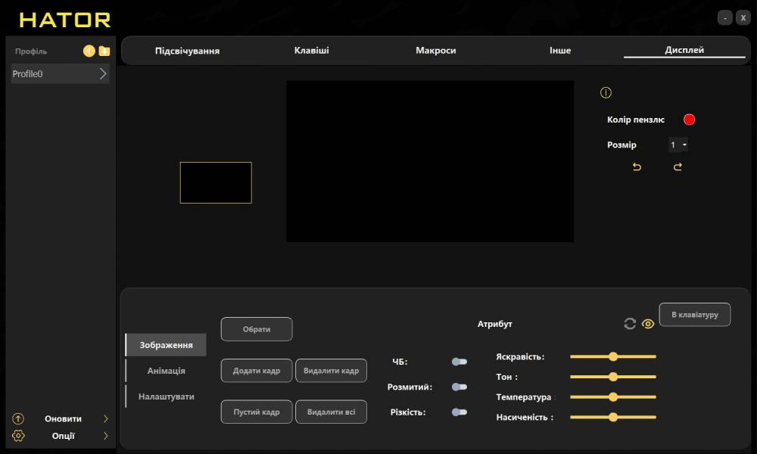Image resolution: width=757 pixels, height=454 pixels.
Task: Turn on the Розмитий blur toggle
Action: click(459, 387)
